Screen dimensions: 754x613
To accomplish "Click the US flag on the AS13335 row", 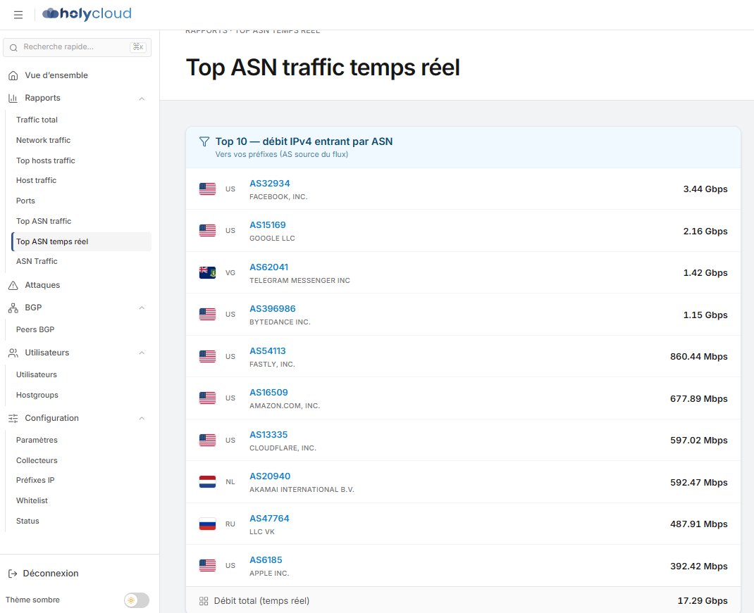I will 208,440.
